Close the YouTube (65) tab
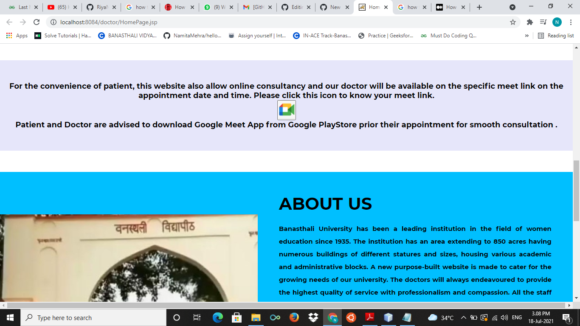This screenshot has width=580, height=326. point(75,7)
